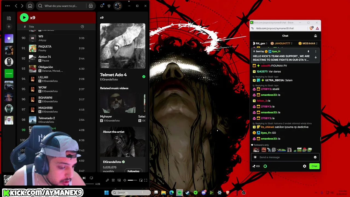This screenshot has height=197, width=350.
Task: Toggle green saved checkmark for 7elmet Ado 4
Action: [144, 77]
